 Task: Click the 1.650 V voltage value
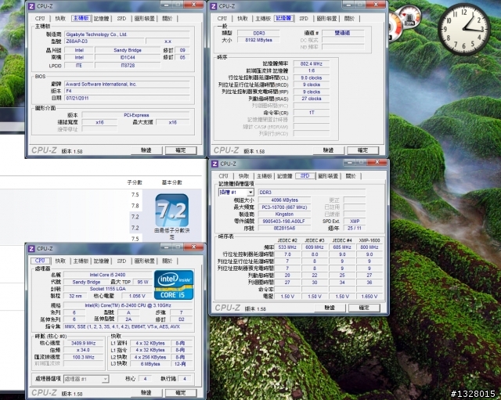click(x=369, y=296)
